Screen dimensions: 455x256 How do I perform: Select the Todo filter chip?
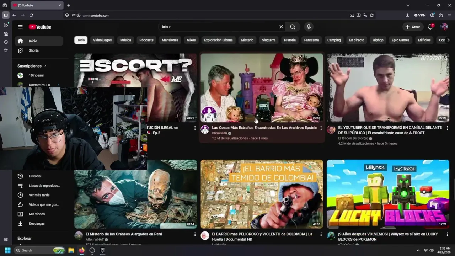click(x=81, y=40)
